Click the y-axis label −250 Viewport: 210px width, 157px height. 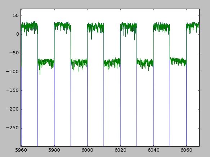coord(13,128)
